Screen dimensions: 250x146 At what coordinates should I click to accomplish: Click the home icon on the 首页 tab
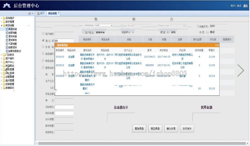pyautogui.click(x=38, y=13)
